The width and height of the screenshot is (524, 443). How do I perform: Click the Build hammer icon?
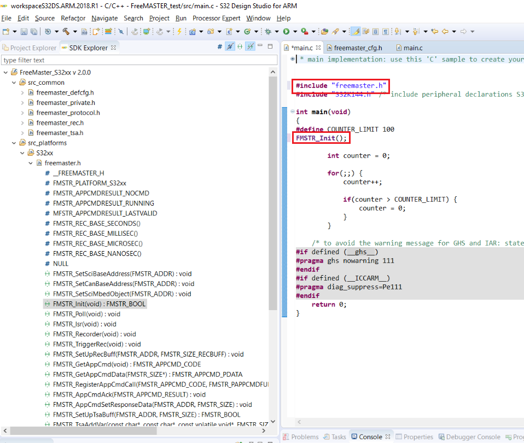pyautogui.click(x=66, y=31)
